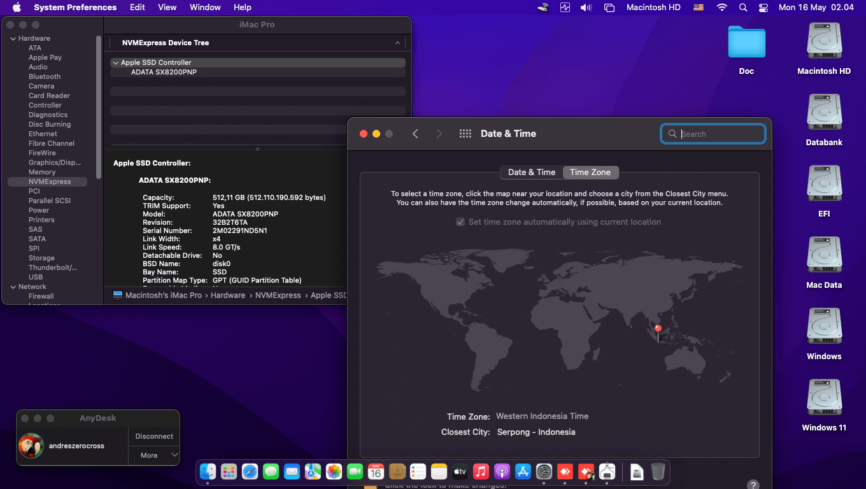Open Control Center from the menu bar
The width and height of the screenshot is (866, 489).
tap(763, 8)
